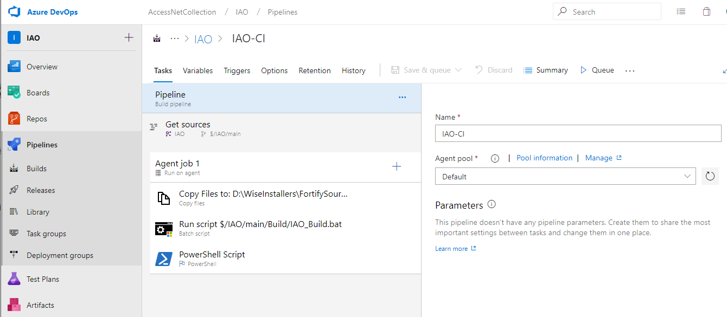Click the Queue button
This screenshot has height=317, width=727.
point(597,70)
